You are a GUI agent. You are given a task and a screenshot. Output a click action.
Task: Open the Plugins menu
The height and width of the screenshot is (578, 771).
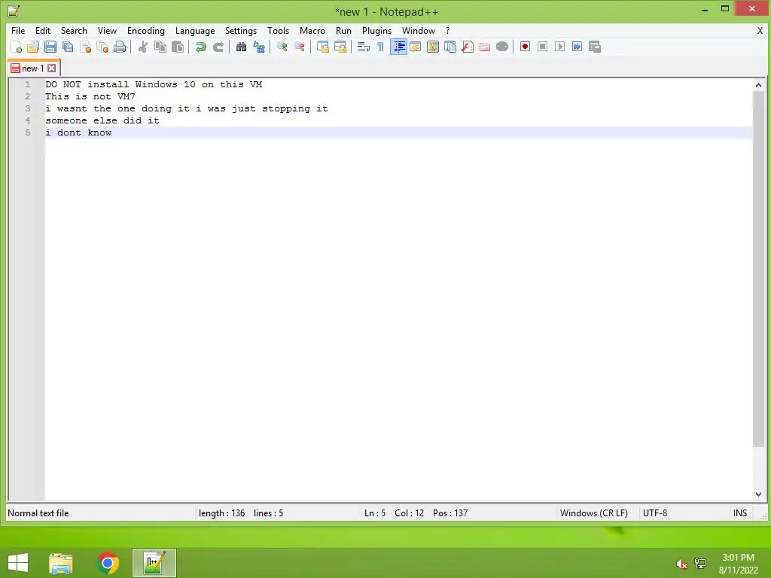click(x=376, y=30)
